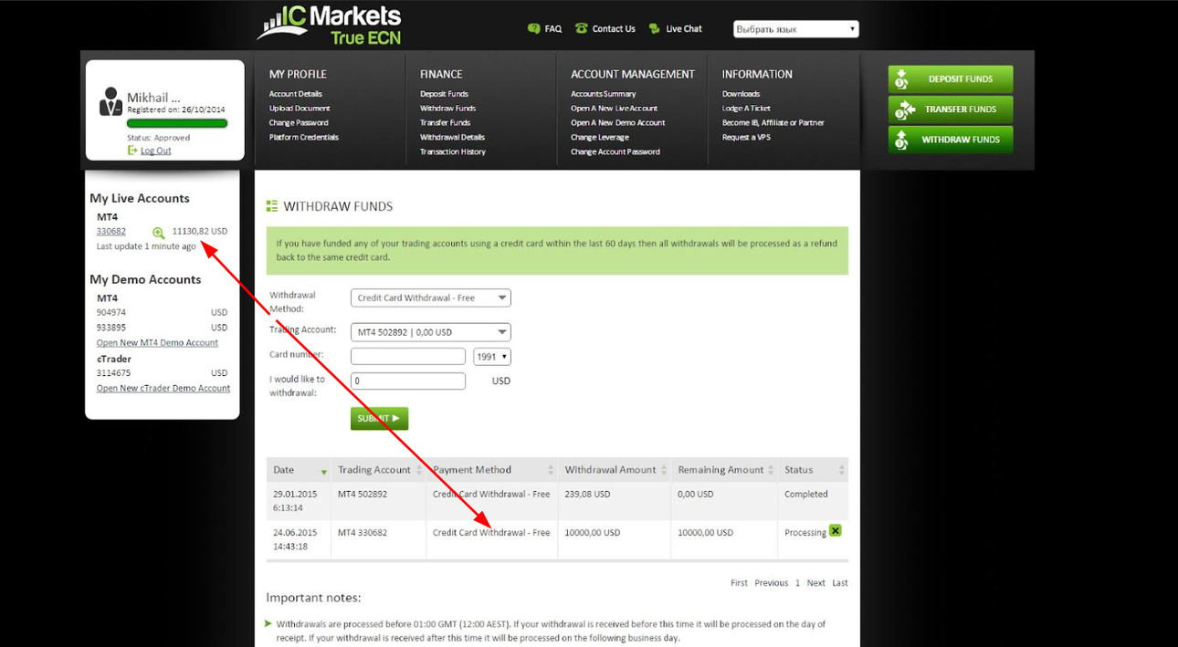Click the user avatar icon beside Mikhail
1178x647 pixels.
click(110, 101)
